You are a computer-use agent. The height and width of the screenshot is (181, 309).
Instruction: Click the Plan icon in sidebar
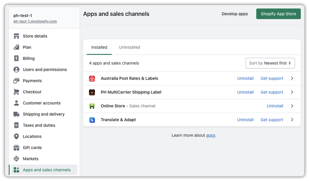coord(16,47)
